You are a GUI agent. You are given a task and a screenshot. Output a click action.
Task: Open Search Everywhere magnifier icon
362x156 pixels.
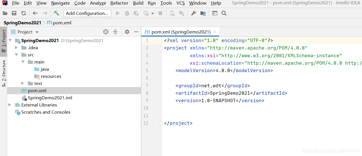coord(224,13)
